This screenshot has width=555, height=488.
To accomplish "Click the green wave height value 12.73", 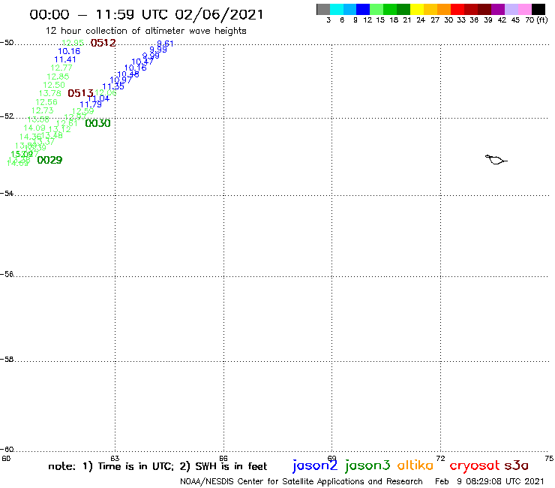I will point(43,110).
